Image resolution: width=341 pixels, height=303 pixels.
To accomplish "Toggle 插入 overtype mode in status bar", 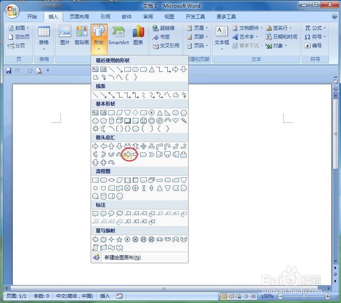I will [x=105, y=296].
